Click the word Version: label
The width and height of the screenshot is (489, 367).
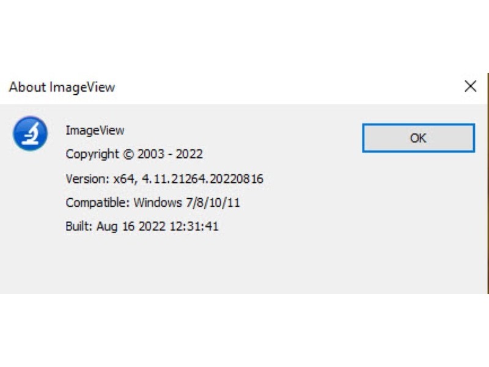tap(87, 179)
